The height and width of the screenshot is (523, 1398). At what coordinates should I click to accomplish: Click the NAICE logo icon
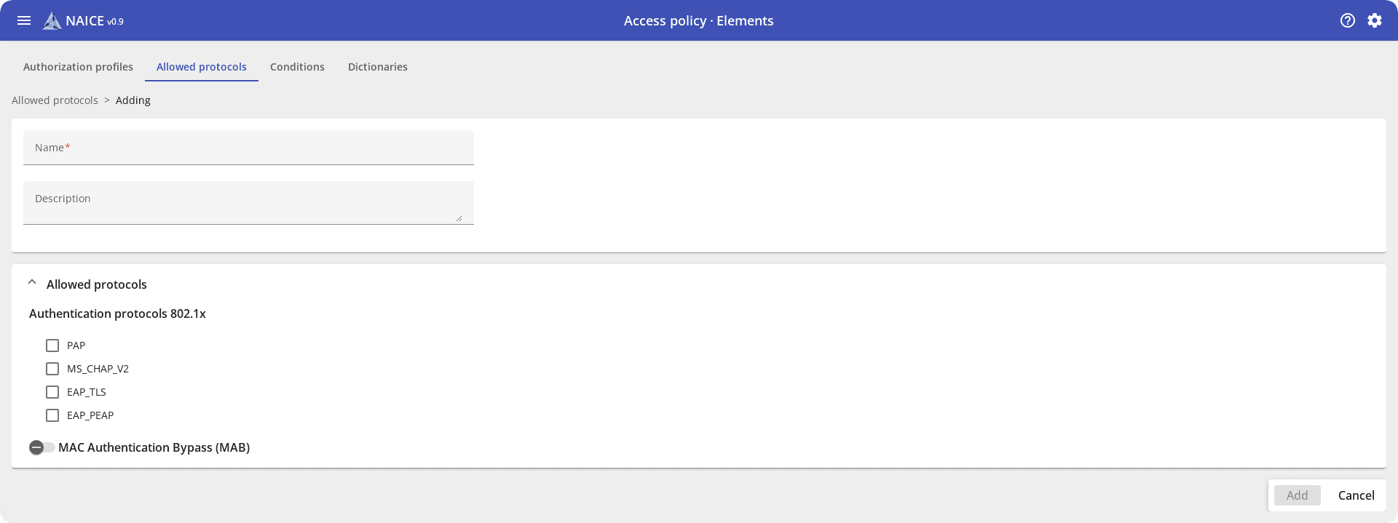pyautogui.click(x=52, y=21)
